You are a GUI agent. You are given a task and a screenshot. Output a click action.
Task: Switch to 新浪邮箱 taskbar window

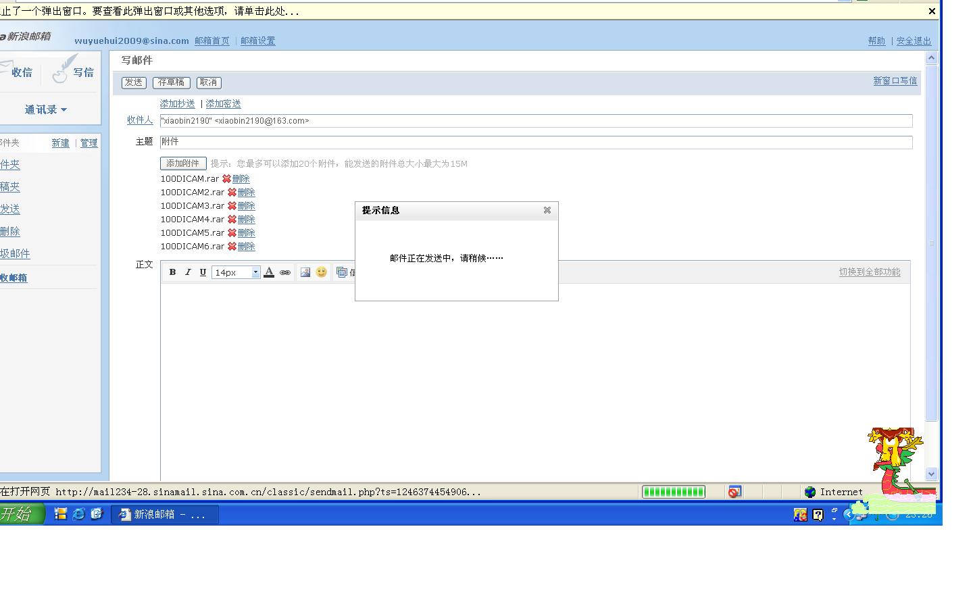coord(165,514)
